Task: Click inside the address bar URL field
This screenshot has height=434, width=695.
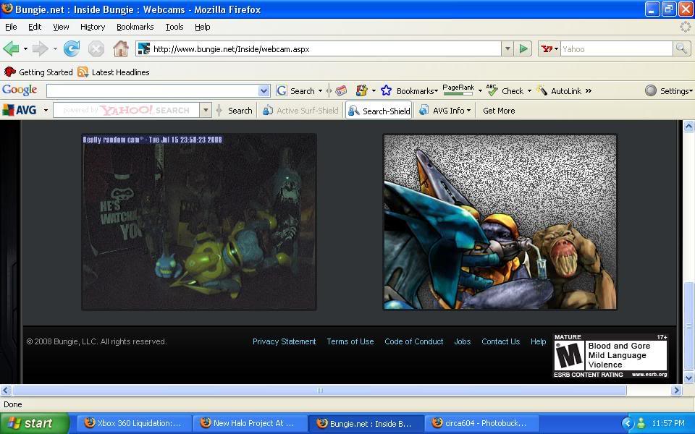Action: click(x=326, y=48)
